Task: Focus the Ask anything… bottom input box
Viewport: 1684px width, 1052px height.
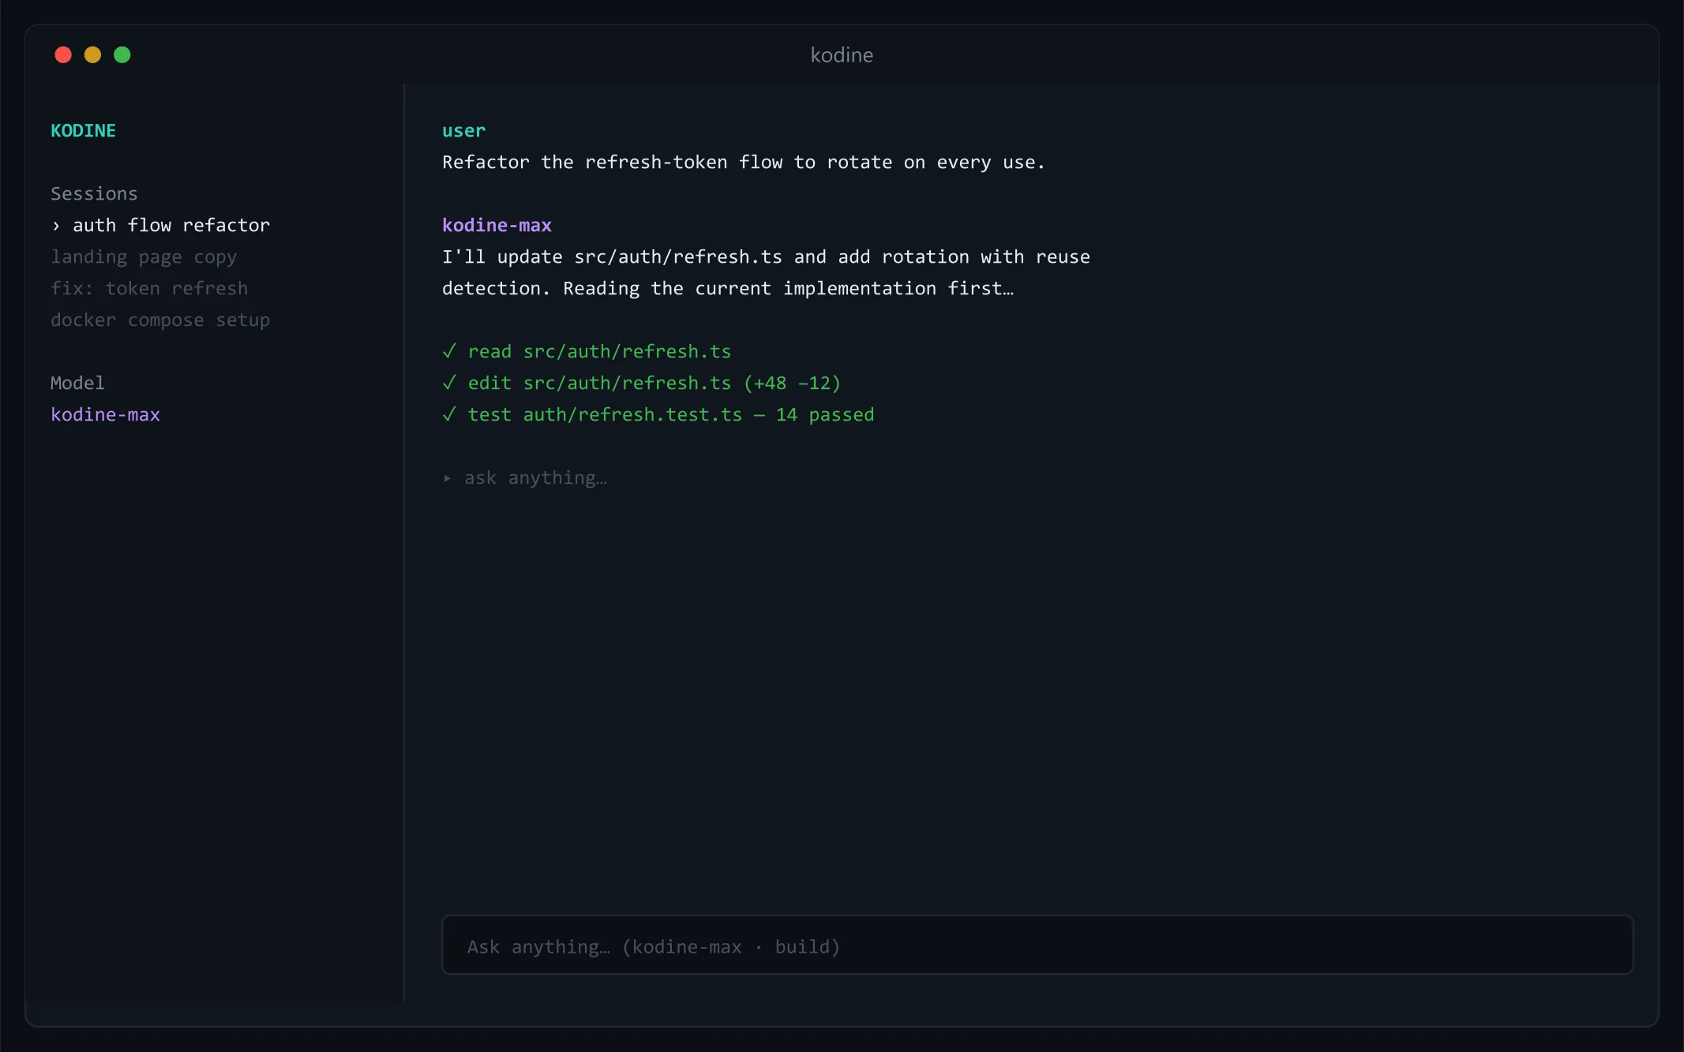Action: [1037, 945]
